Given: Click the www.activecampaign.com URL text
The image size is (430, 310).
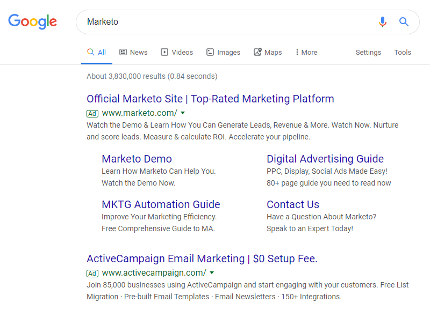Looking at the screenshot, I should tap(154, 273).
